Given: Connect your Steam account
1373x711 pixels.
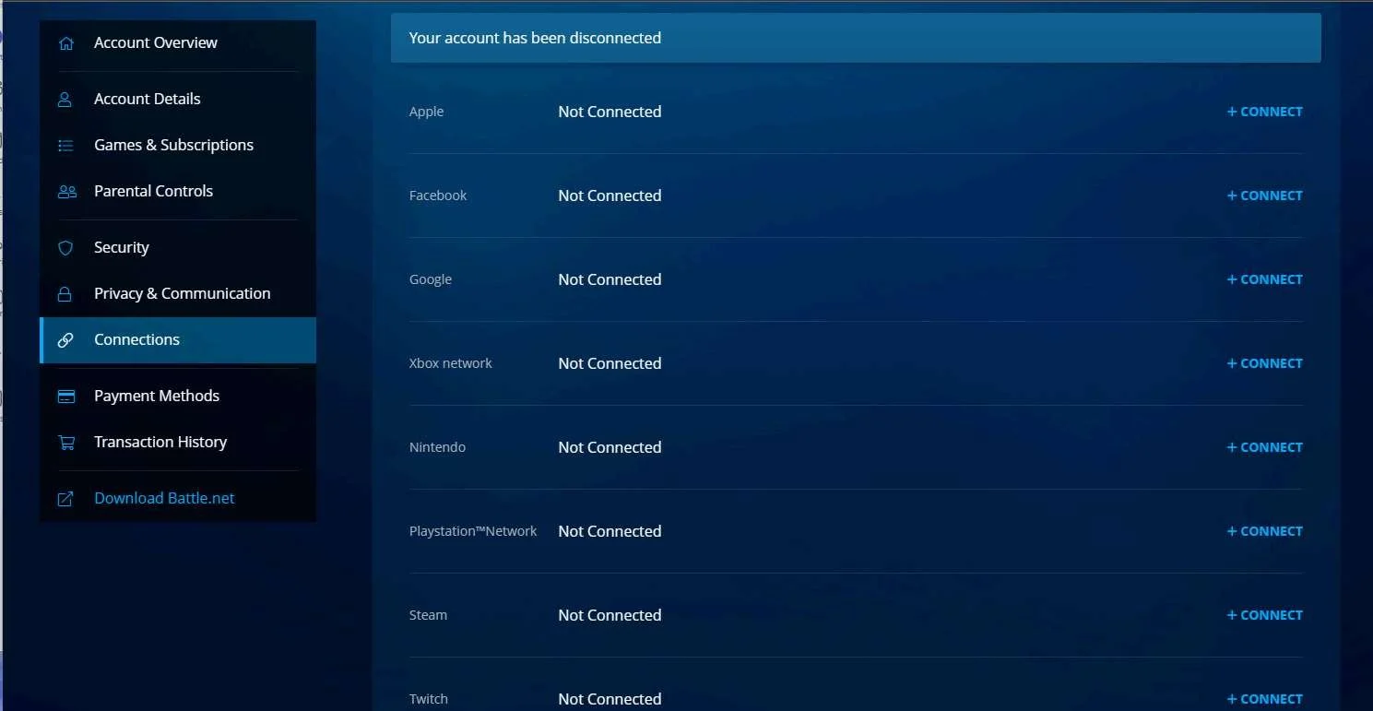Looking at the screenshot, I should [1264, 615].
